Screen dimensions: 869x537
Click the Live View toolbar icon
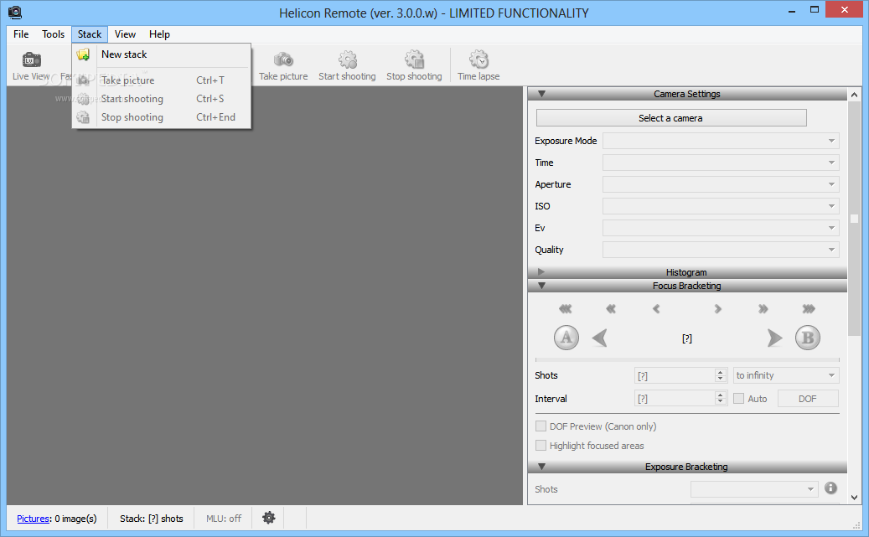(x=31, y=59)
